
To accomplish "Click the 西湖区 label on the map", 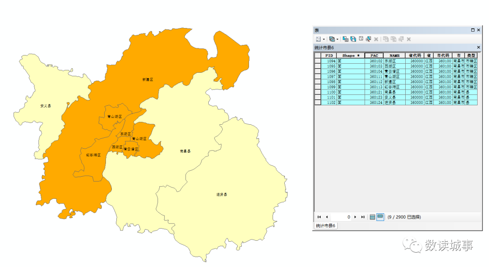I will click(x=117, y=147).
